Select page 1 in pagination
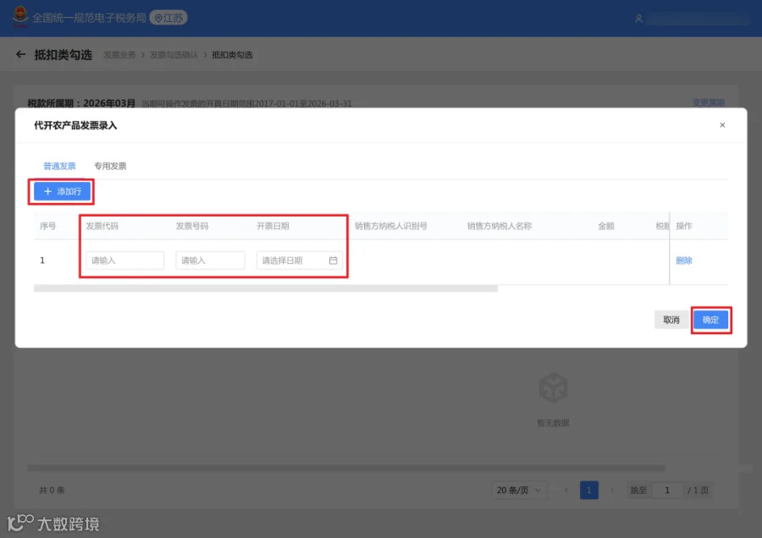This screenshot has width=762, height=538. tap(589, 491)
